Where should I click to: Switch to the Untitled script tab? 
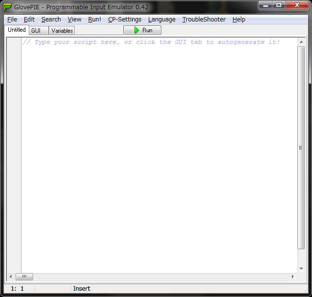coord(17,30)
